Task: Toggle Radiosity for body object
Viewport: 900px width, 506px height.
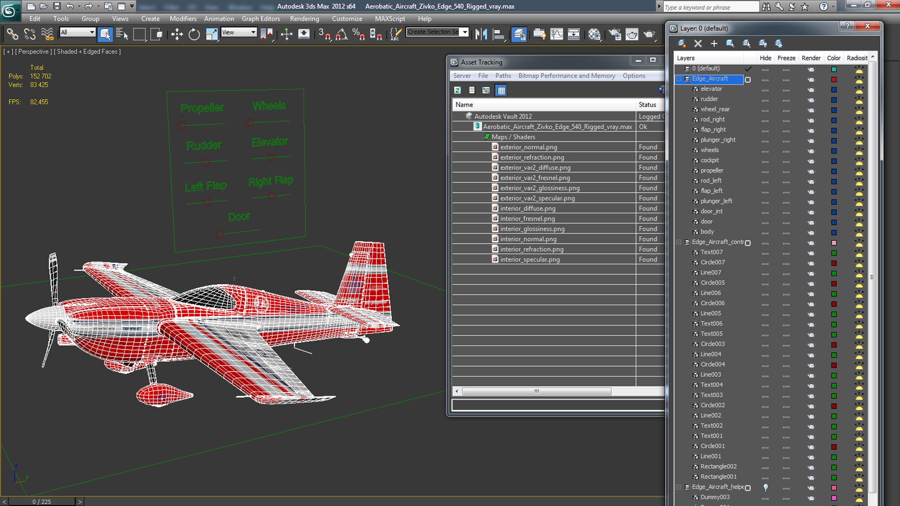Action: tap(859, 232)
